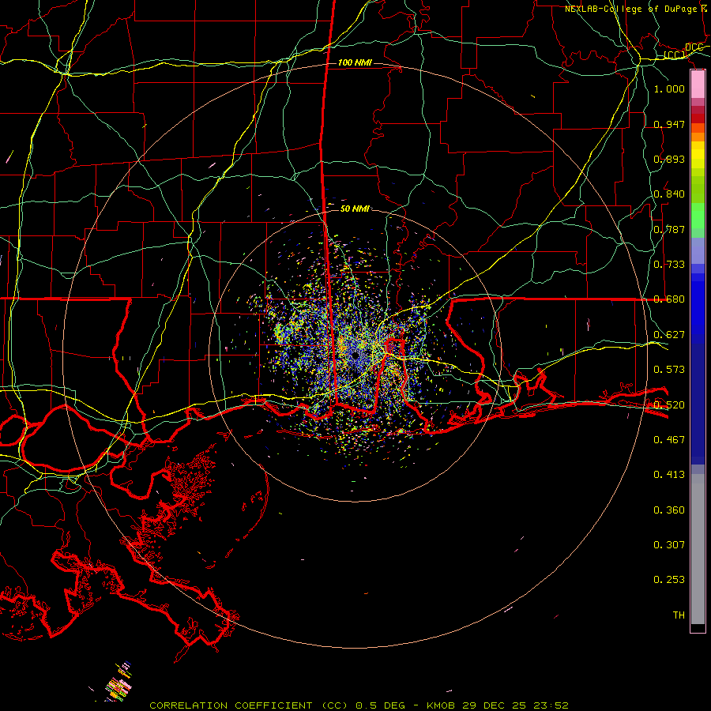
Task: Select the 0.253 scale value
Action: pyautogui.click(x=669, y=580)
